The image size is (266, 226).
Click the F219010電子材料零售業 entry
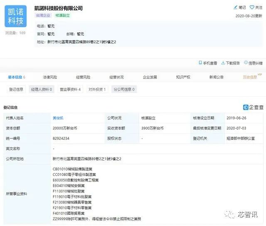pos(72,208)
